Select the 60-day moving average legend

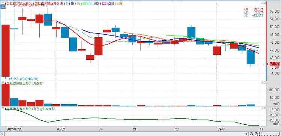(x=96, y=4)
